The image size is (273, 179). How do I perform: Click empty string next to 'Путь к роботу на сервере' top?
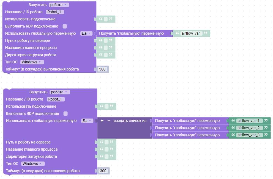106,41
